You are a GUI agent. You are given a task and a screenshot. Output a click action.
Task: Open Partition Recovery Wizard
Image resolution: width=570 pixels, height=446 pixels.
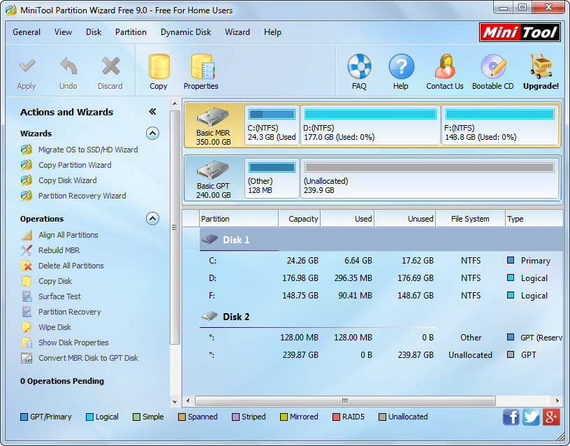click(x=82, y=196)
